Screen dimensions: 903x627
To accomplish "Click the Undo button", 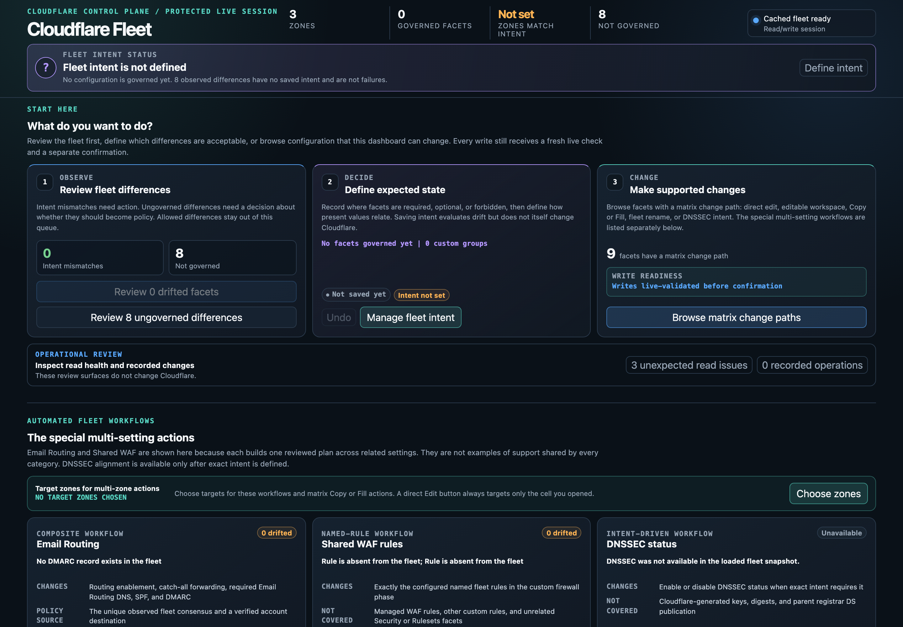I will click(339, 317).
